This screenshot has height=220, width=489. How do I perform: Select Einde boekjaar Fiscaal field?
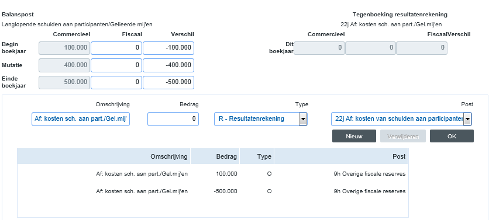pyautogui.click(x=116, y=82)
